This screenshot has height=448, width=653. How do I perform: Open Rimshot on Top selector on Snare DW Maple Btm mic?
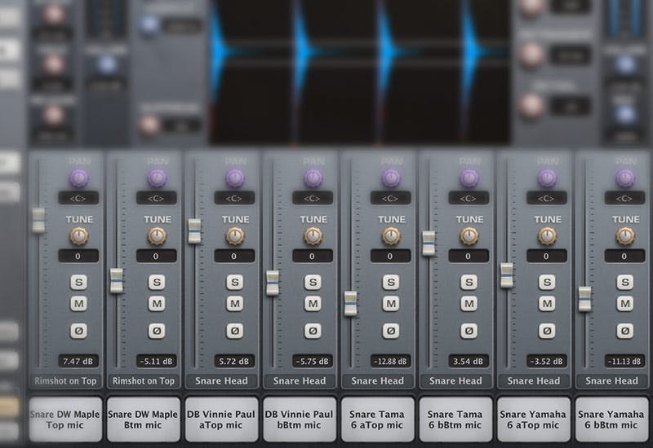pos(144,380)
